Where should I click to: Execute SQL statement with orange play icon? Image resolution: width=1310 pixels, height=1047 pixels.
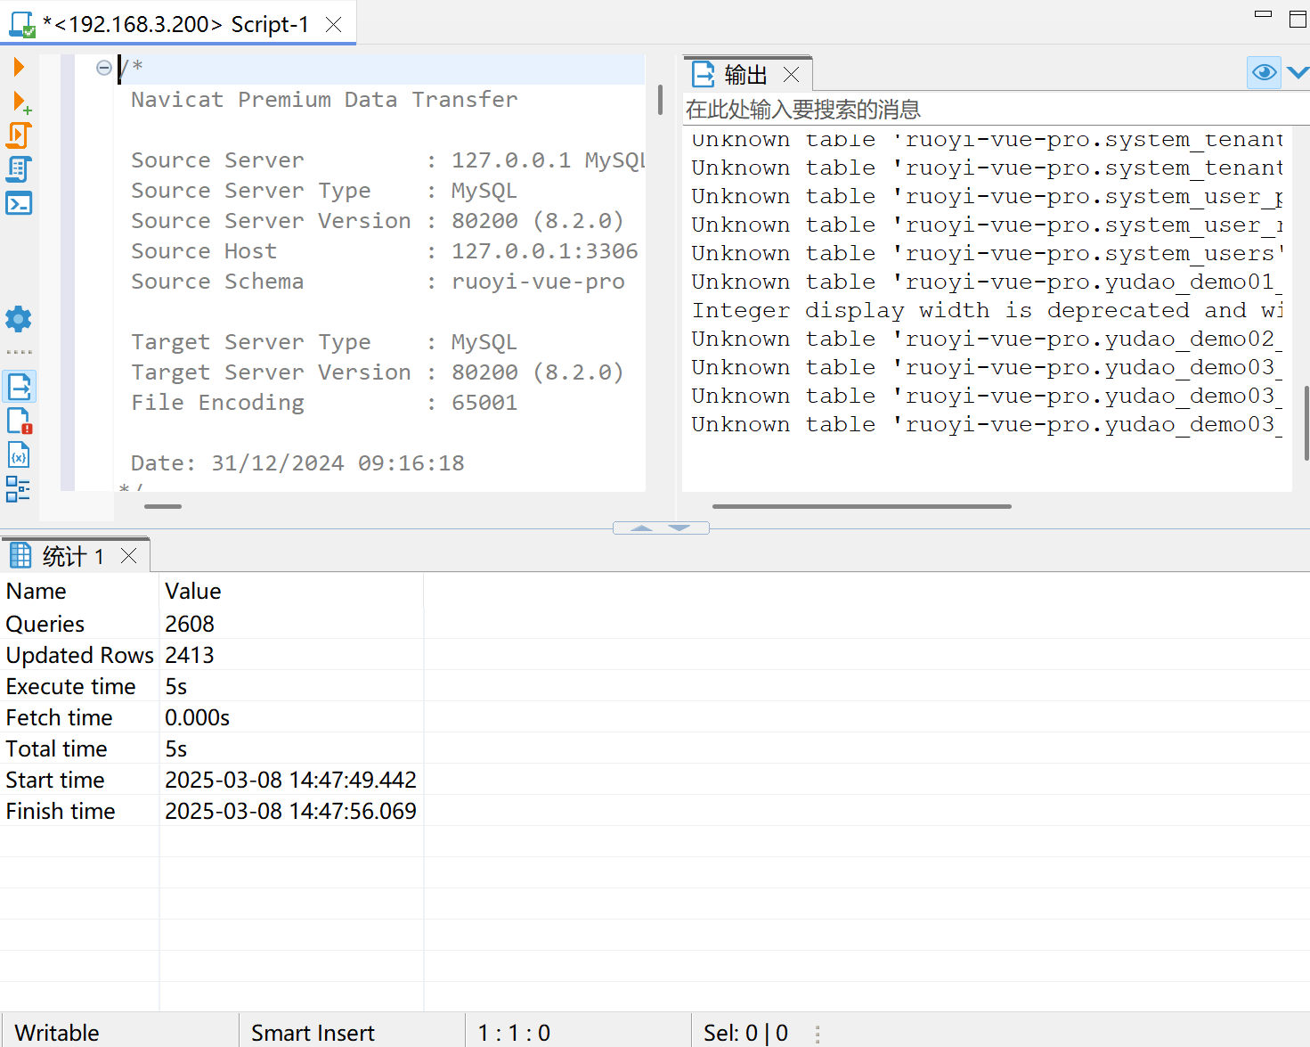19,67
